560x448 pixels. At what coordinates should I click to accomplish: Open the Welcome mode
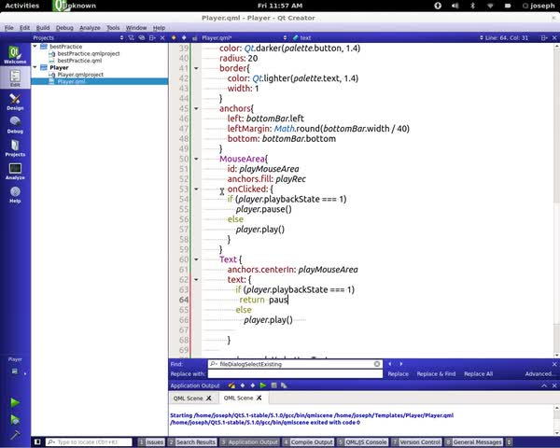point(15,54)
